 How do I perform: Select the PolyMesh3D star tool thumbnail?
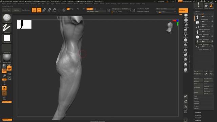coord(206,6)
